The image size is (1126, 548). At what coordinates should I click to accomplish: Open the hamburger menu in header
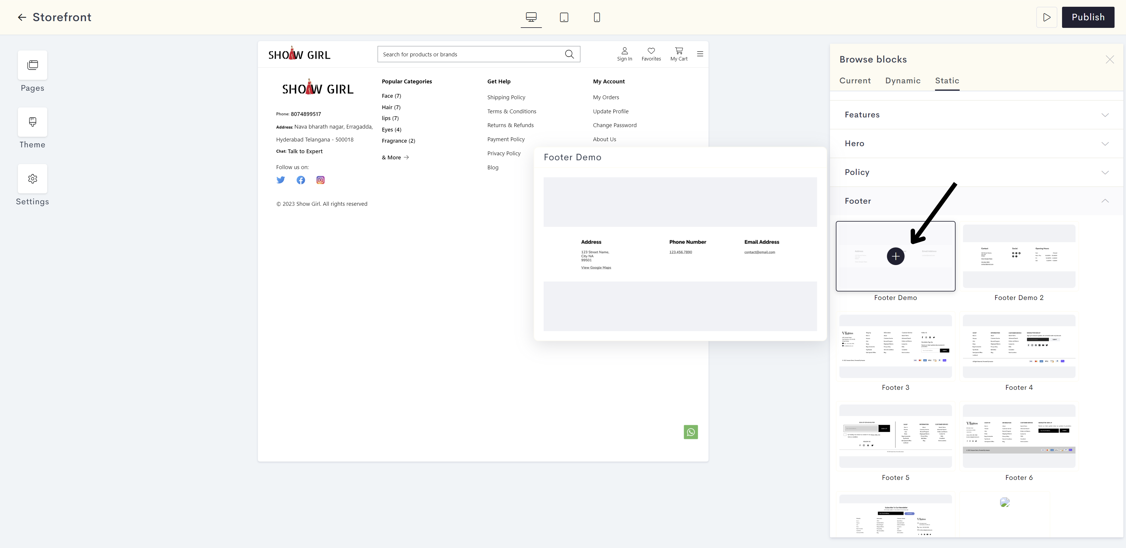[x=700, y=54]
